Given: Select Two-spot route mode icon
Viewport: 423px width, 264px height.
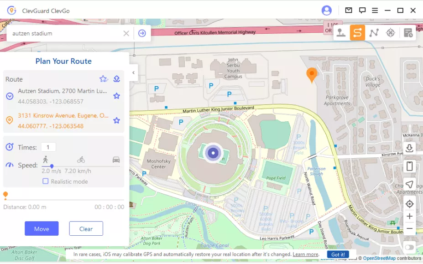Looking at the screenshot, I should coord(357,33).
